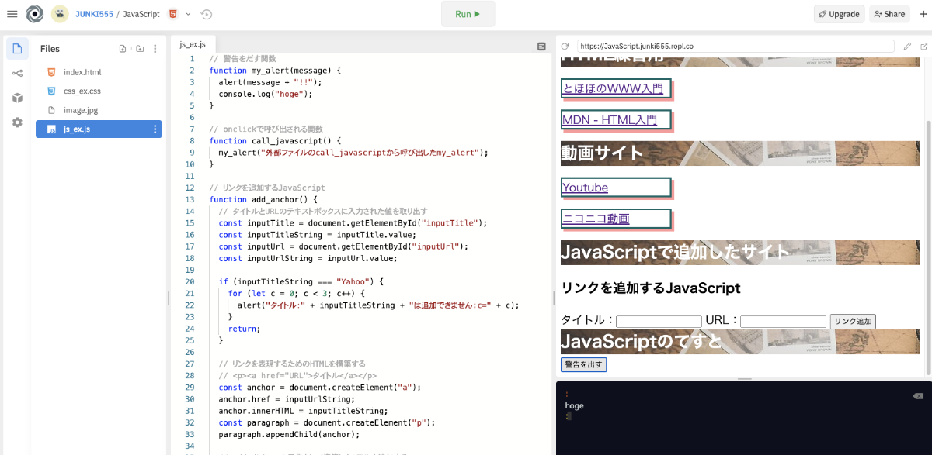Click the Upgrade button
This screenshot has width=932, height=455.
click(839, 14)
